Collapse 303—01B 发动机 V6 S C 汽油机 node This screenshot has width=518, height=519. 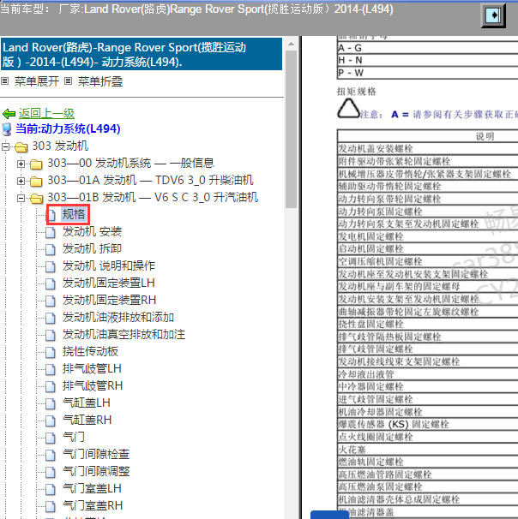[21, 198]
